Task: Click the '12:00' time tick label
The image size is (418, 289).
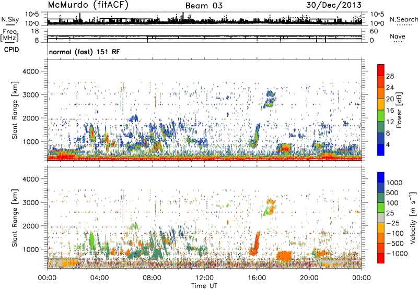Action: click(204, 278)
